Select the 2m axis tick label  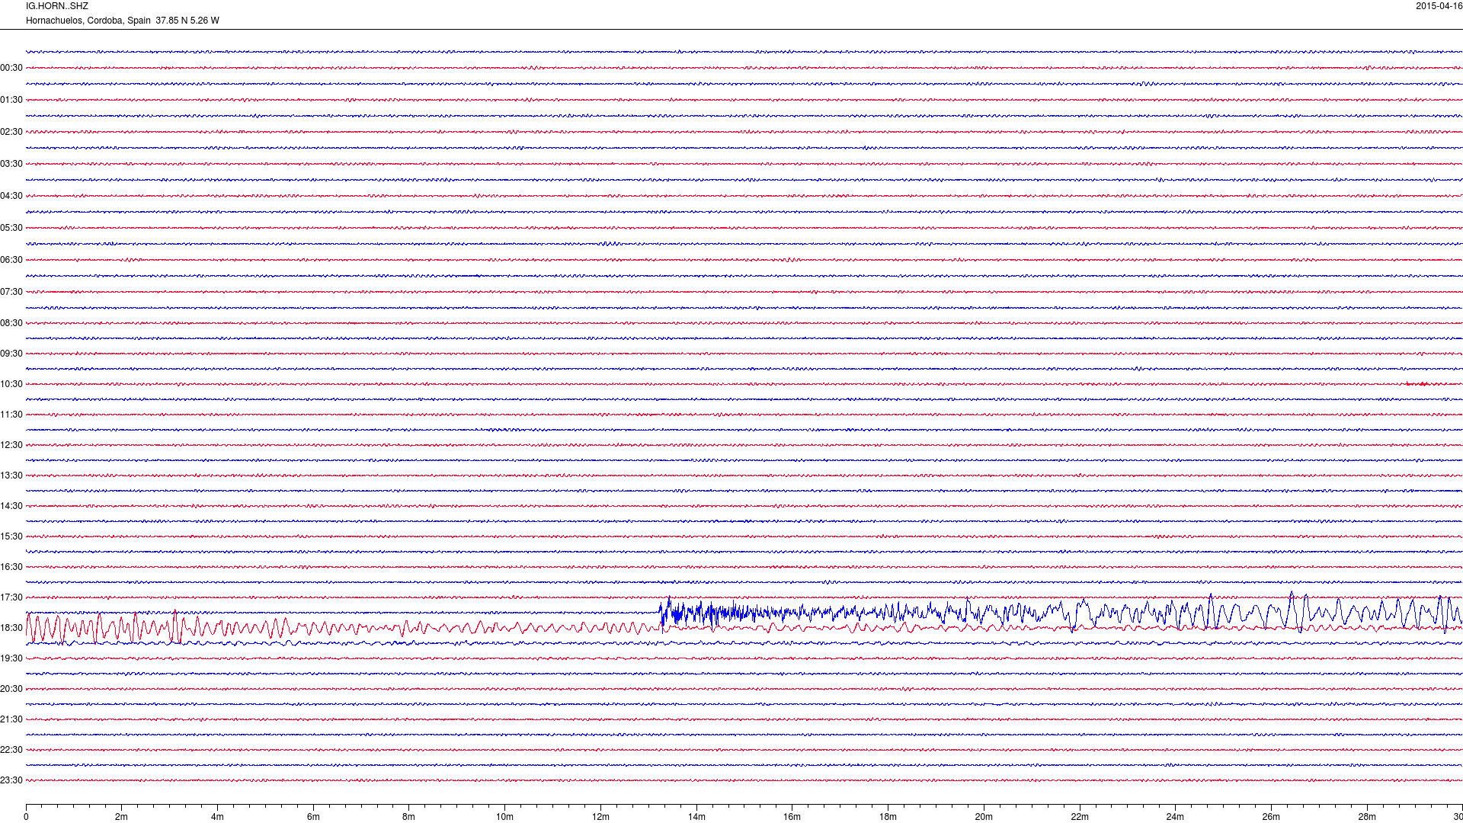pyautogui.click(x=122, y=817)
